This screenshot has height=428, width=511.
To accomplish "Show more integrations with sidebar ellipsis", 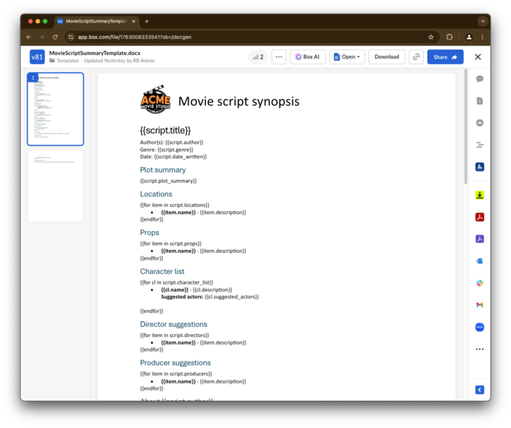I will [480, 349].
